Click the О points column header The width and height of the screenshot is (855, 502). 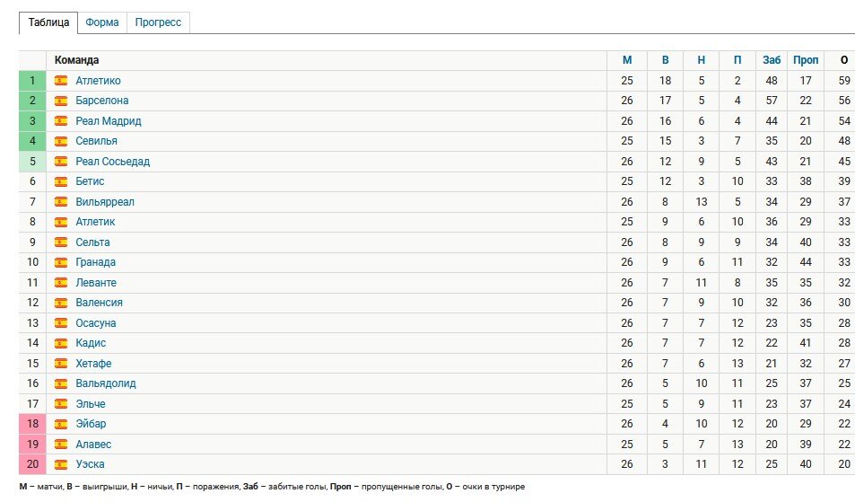point(844,60)
